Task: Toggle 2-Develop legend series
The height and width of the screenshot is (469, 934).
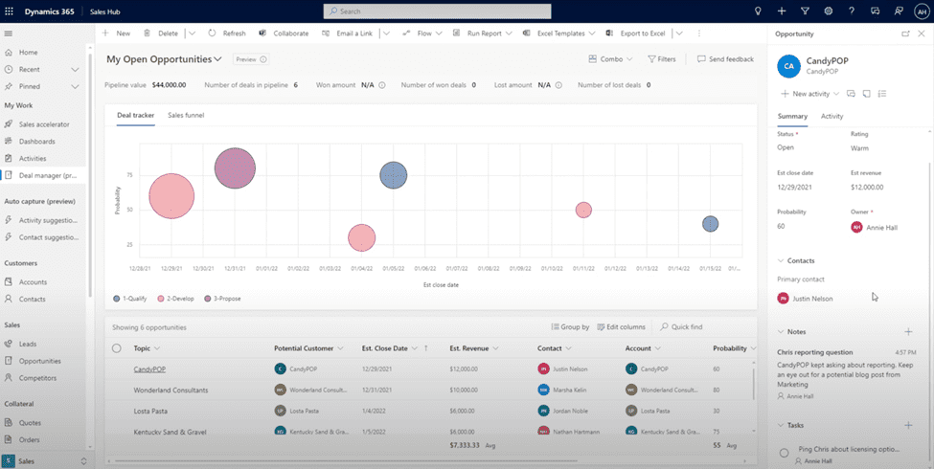Action: [175, 299]
